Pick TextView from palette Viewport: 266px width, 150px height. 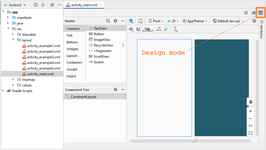pos(106,28)
